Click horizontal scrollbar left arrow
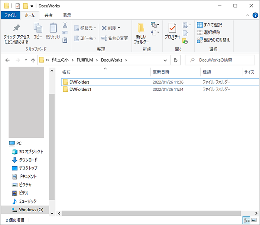The height and width of the screenshot is (225, 260). tap(59, 213)
